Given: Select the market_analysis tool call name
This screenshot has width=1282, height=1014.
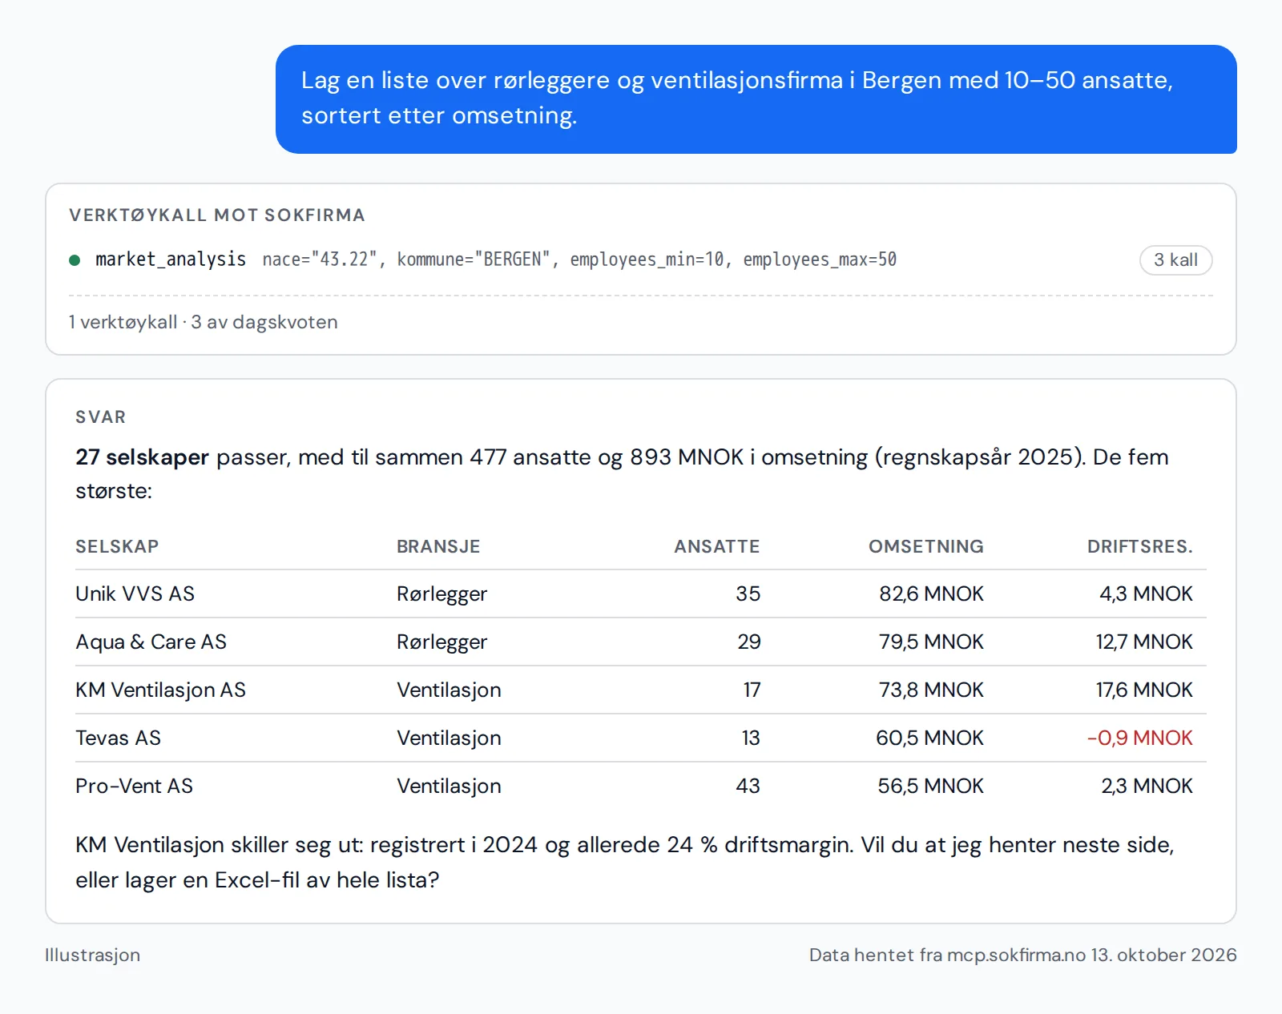Looking at the screenshot, I should coord(171,260).
